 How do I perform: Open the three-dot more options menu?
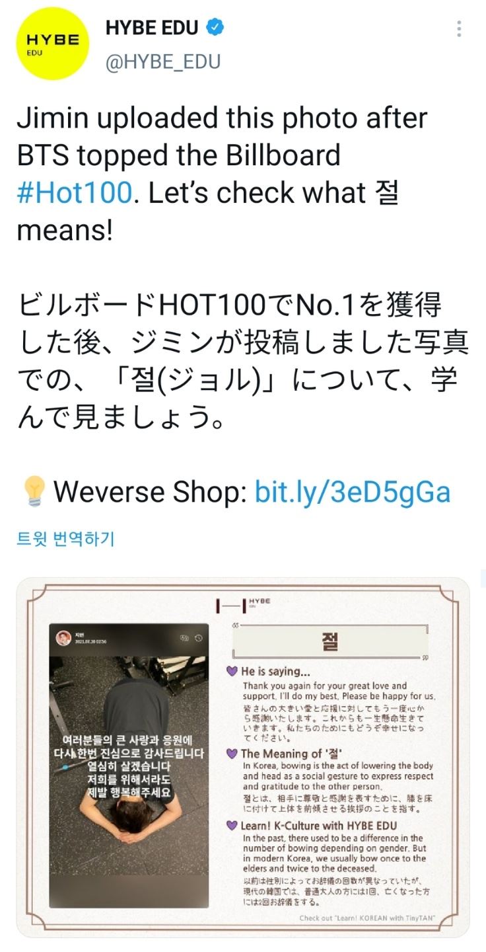click(x=459, y=28)
